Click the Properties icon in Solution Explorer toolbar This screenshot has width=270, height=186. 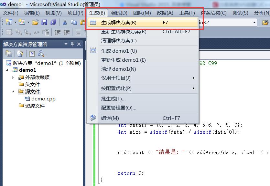click(9, 54)
